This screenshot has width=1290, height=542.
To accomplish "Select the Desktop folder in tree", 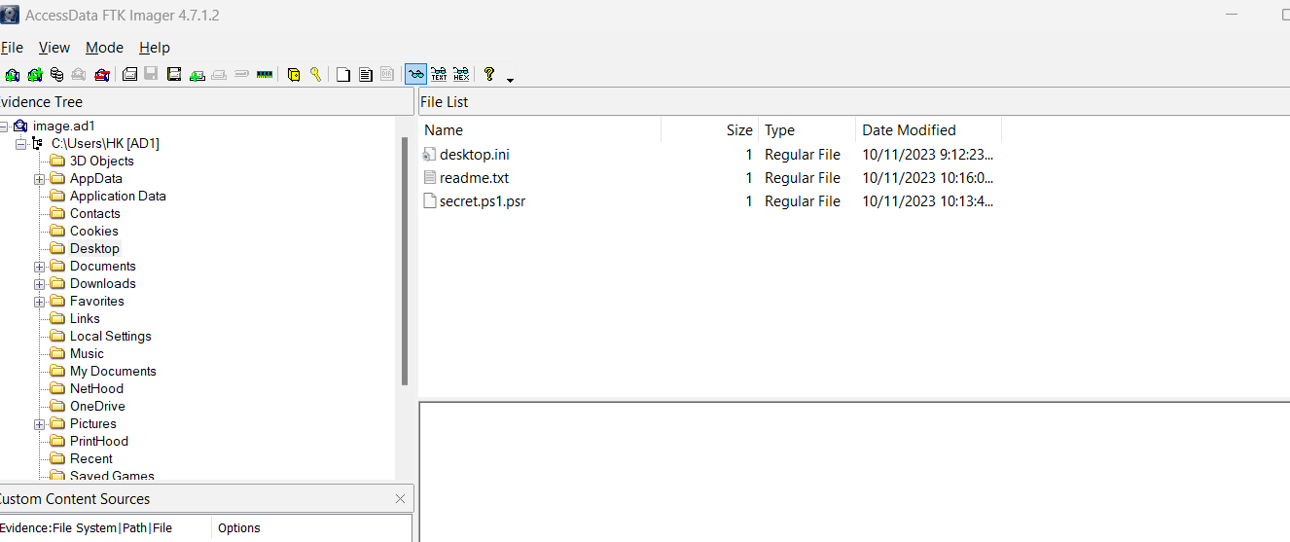I will (x=94, y=249).
